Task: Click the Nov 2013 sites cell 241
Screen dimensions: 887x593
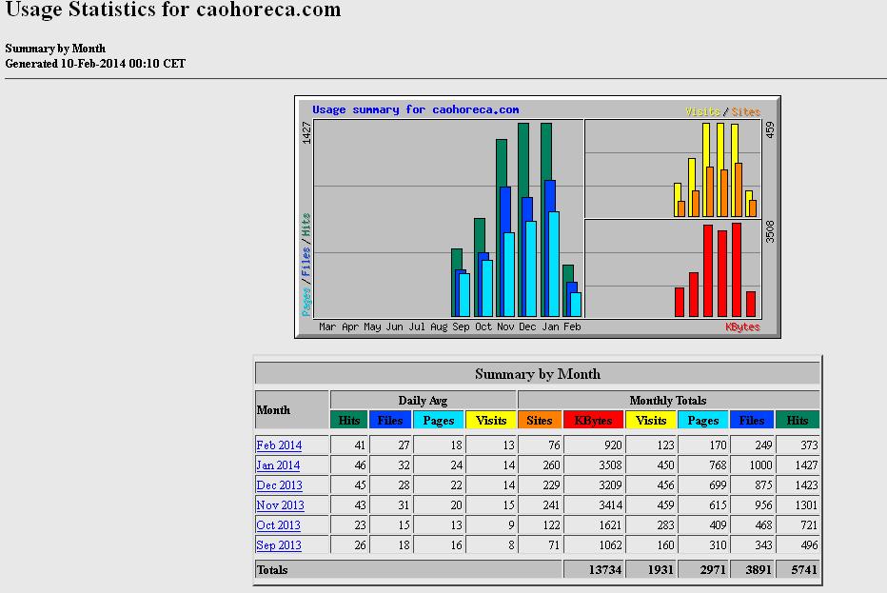Action: 540,505
